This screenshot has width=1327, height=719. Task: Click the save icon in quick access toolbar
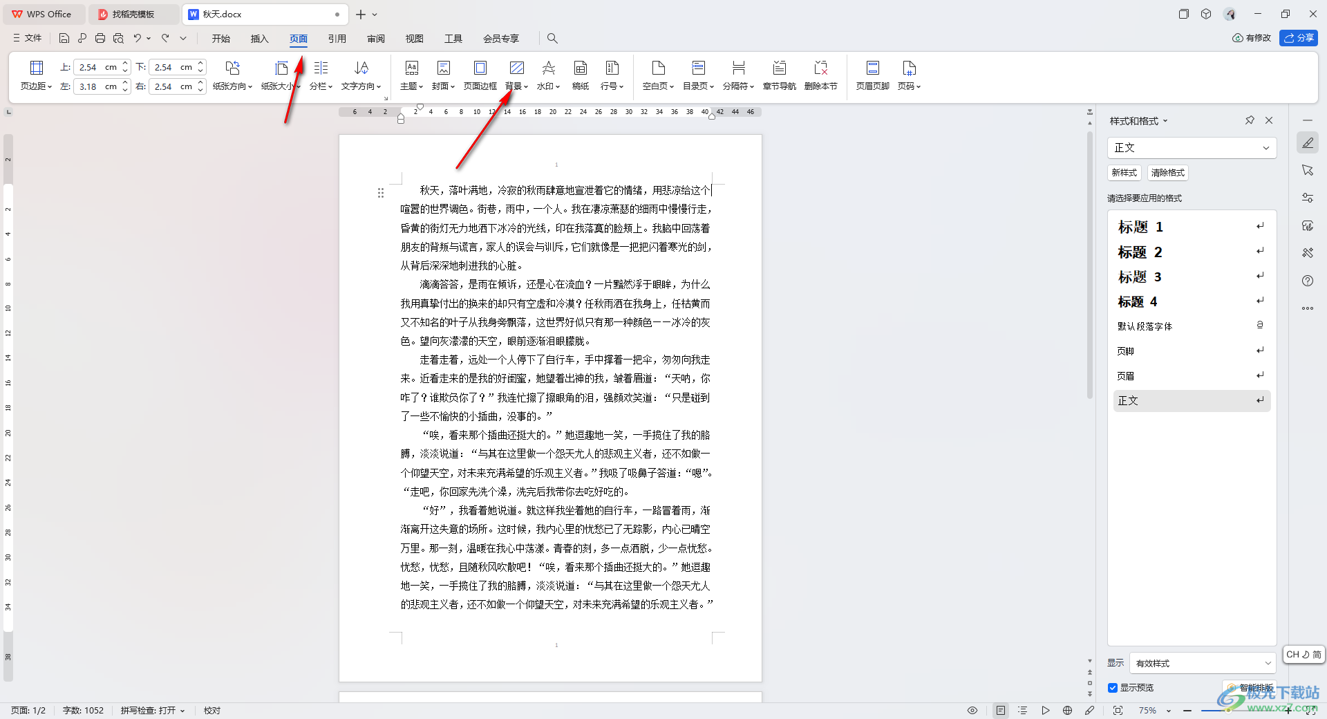tap(64, 38)
